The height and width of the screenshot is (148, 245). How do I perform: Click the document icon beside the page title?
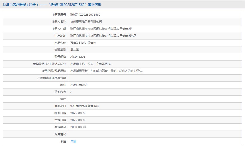click(x=4, y=5)
